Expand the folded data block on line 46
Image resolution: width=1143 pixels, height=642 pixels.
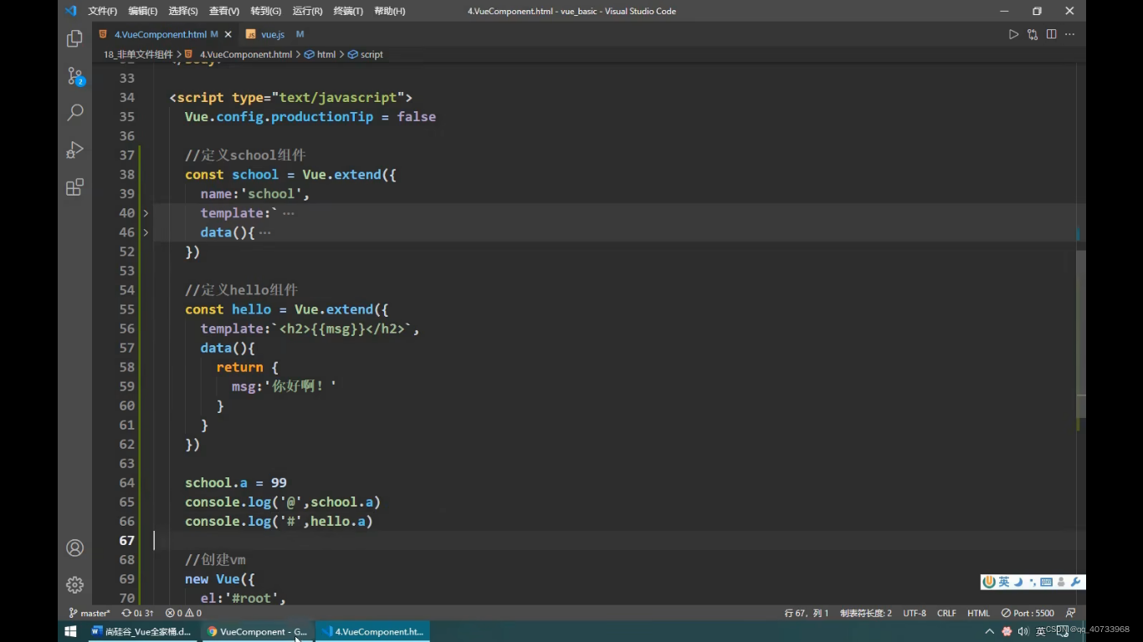(146, 232)
